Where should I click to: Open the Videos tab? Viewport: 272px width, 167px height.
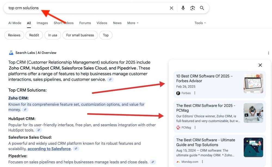click(x=102, y=23)
